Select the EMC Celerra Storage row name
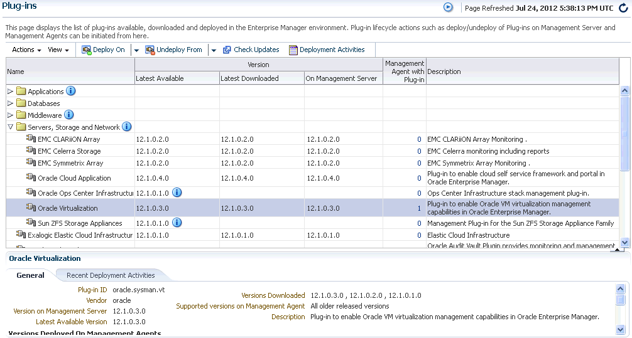 [69, 151]
